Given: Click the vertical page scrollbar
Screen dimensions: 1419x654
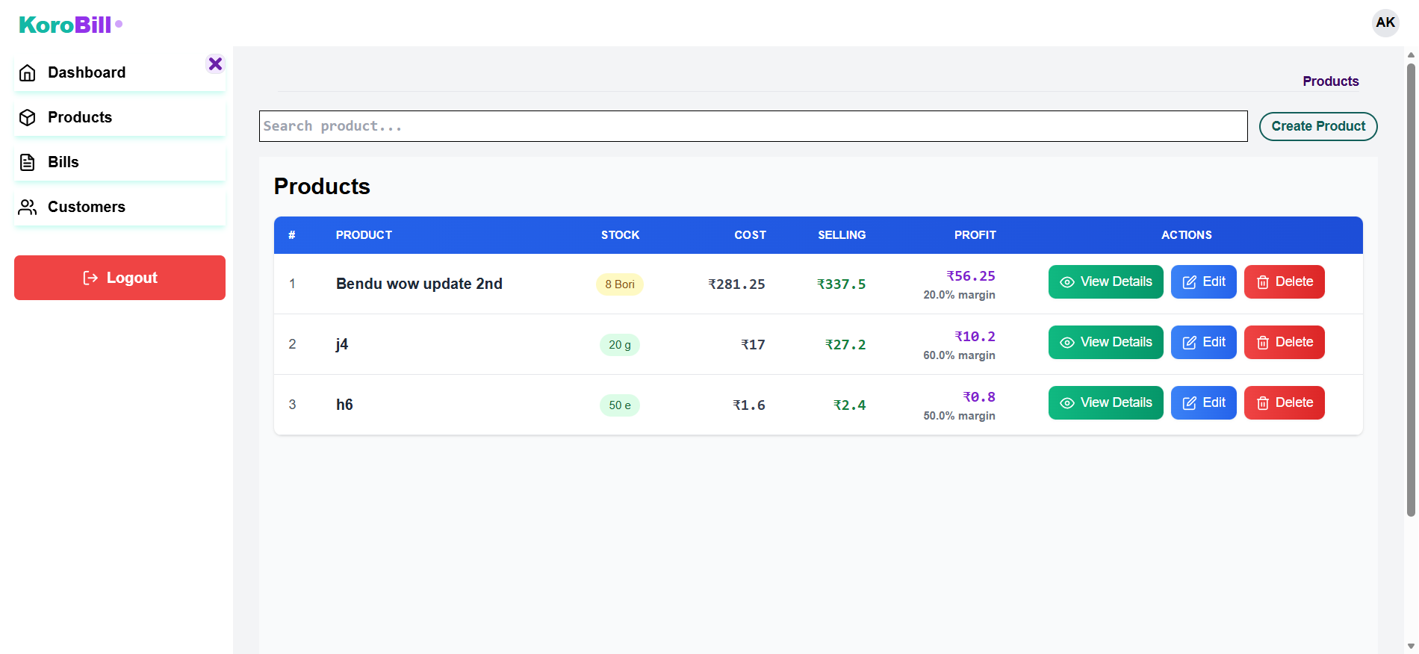Looking at the screenshot, I should tap(1411, 290).
